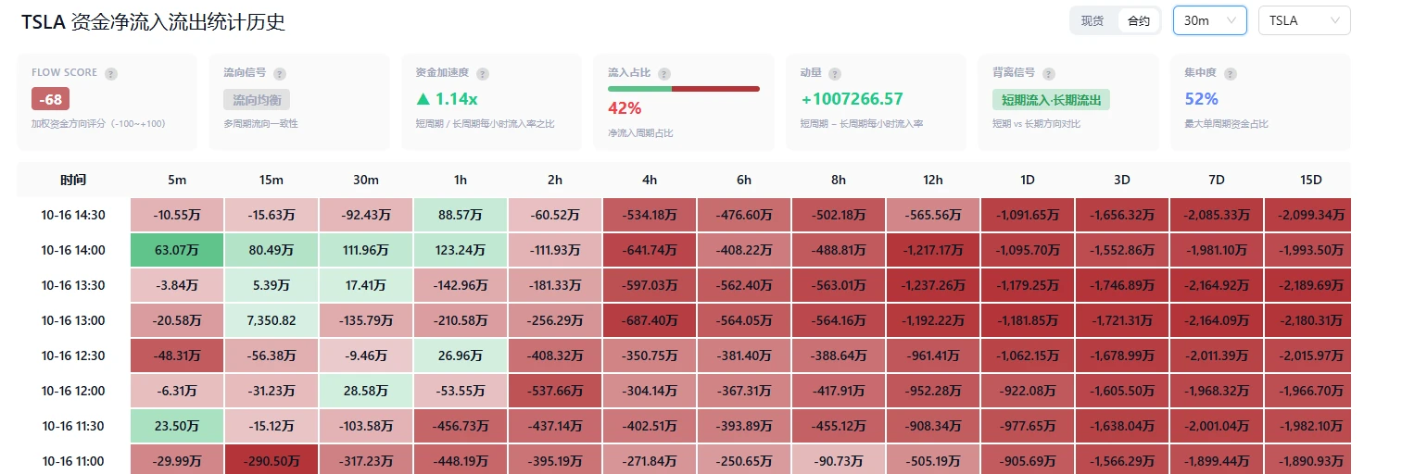Screen dimensions: 1402x474
Task: Click the +1007266.57 momentum value
Action: [852, 99]
